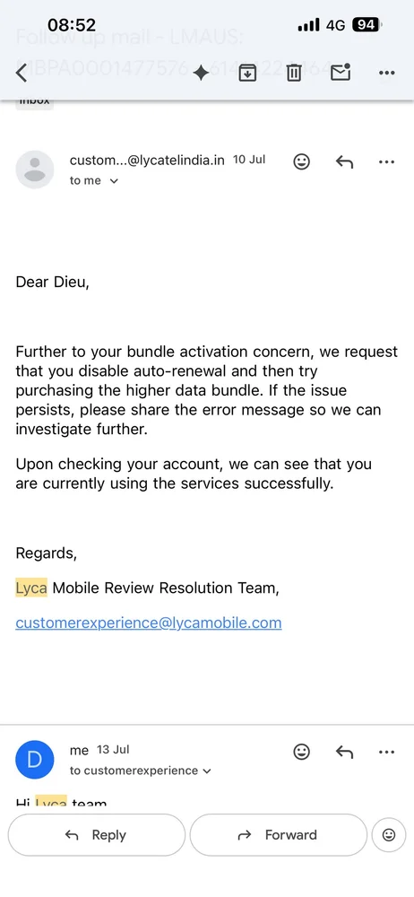Open Gemini sparkle summarize icon

click(x=201, y=73)
